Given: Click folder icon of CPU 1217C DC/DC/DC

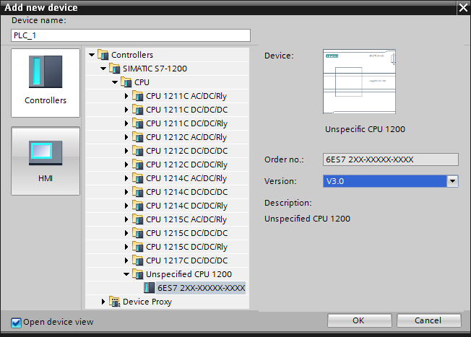Looking at the screenshot, I should [137, 261].
